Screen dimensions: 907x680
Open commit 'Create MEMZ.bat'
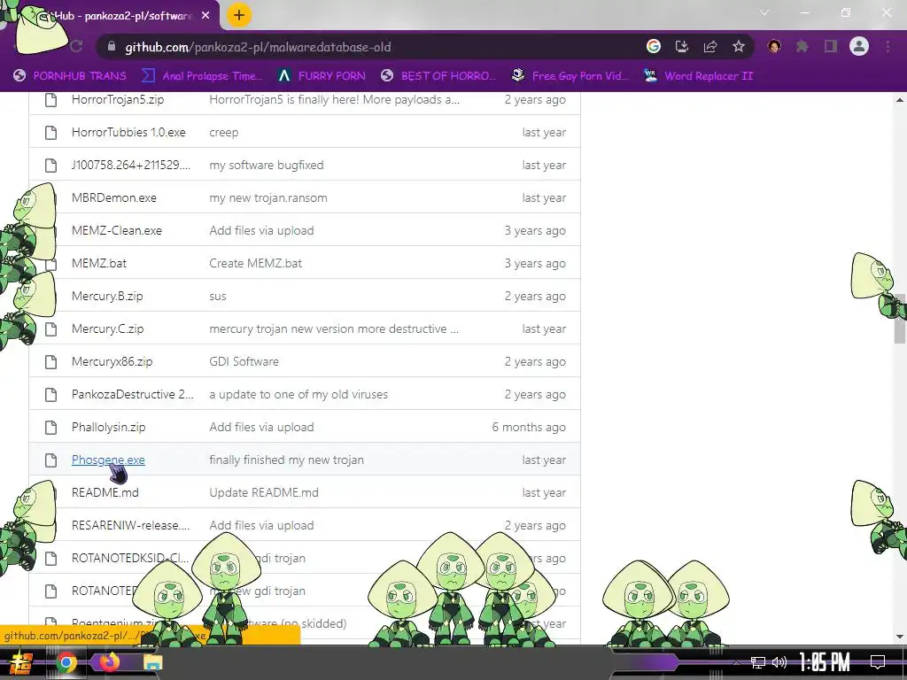tap(256, 263)
